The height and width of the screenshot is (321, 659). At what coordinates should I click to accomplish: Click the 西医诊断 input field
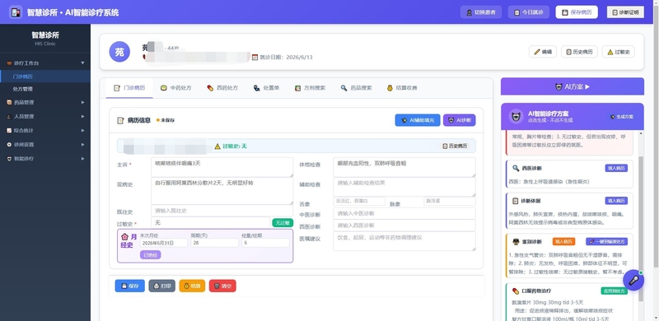(x=404, y=226)
